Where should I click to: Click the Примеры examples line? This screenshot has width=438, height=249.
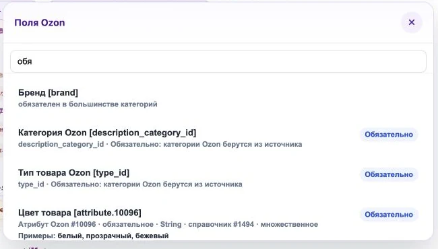(93, 236)
